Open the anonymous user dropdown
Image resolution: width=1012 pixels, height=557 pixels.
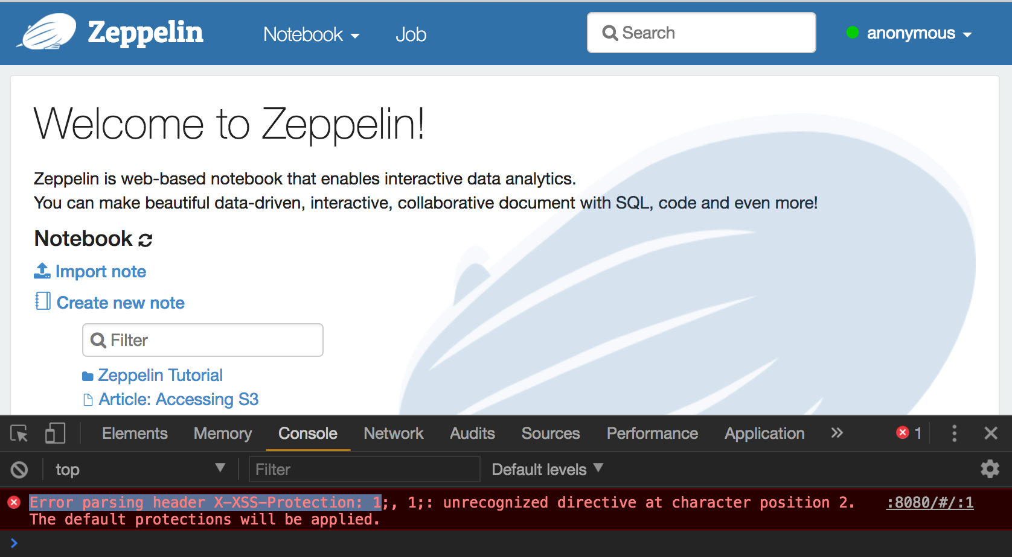(x=919, y=33)
